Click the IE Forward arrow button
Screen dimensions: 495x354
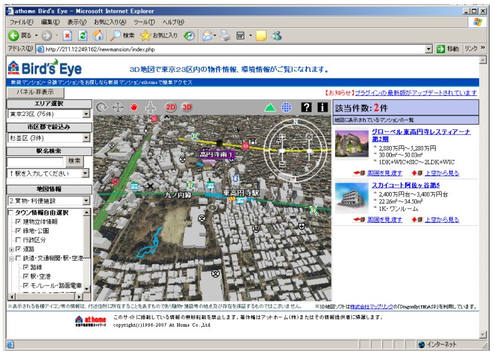[47, 36]
